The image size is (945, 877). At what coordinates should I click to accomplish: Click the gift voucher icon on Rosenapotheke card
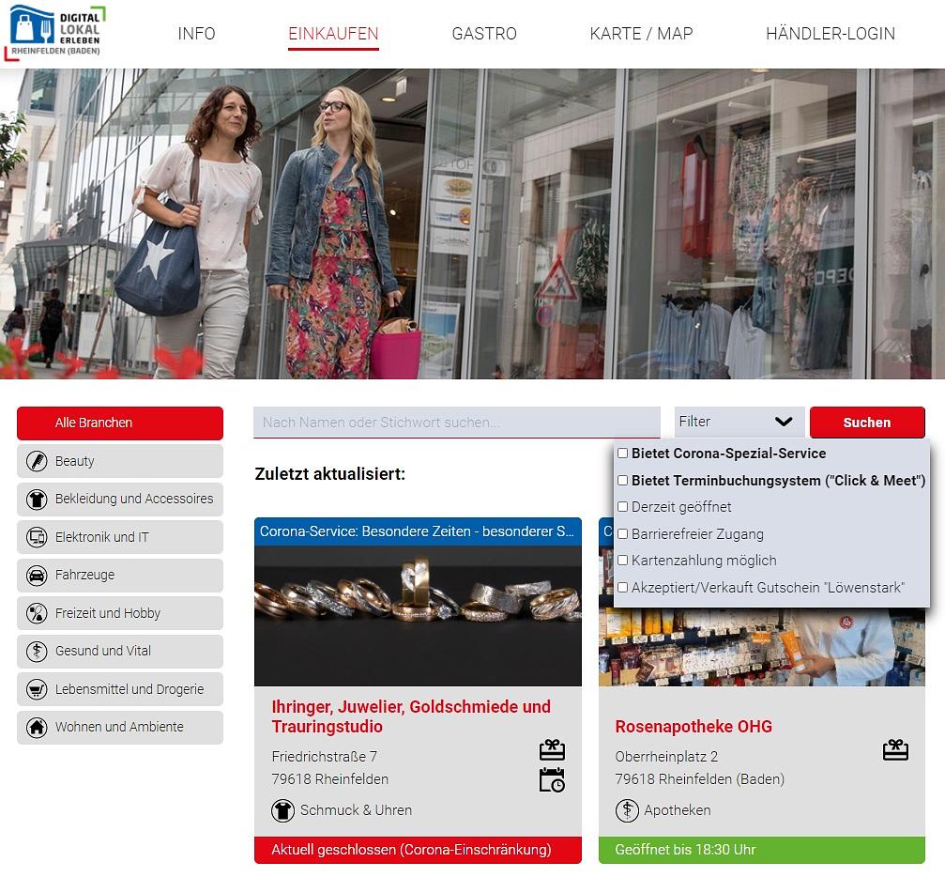click(895, 750)
